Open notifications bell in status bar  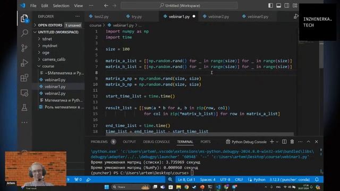pos(317,179)
